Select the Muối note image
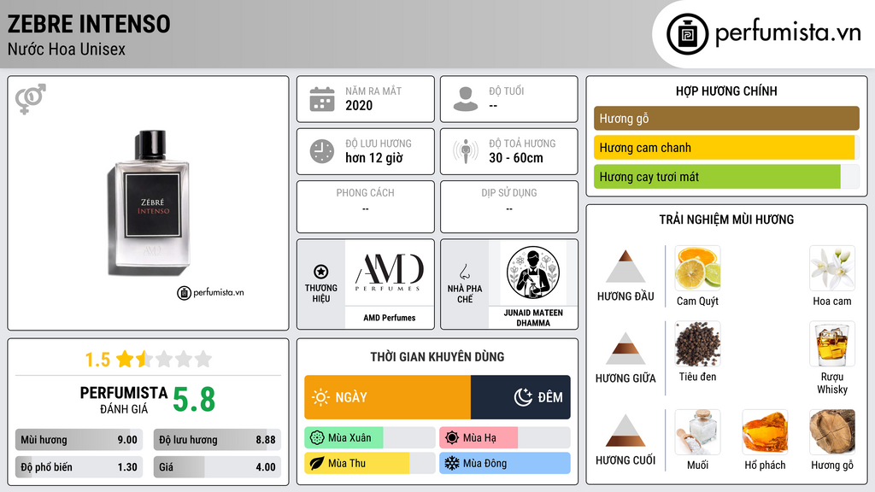The width and height of the screenshot is (875, 492). pyautogui.click(x=697, y=432)
